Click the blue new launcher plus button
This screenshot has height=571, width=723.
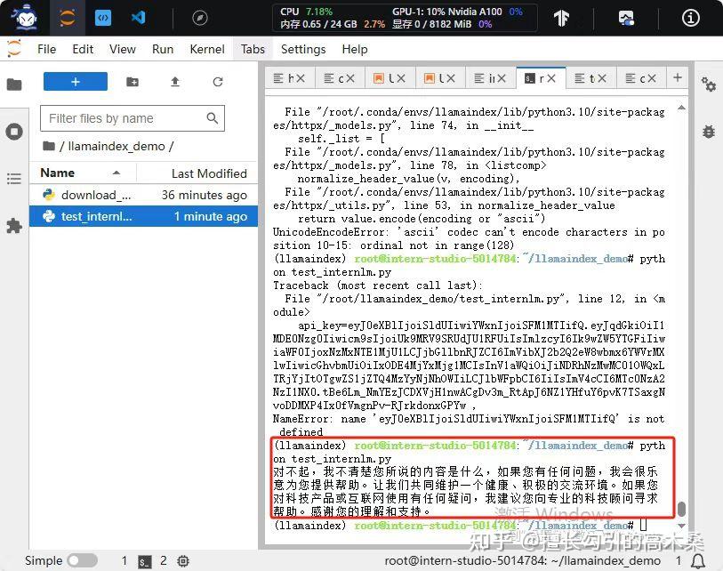tap(76, 82)
